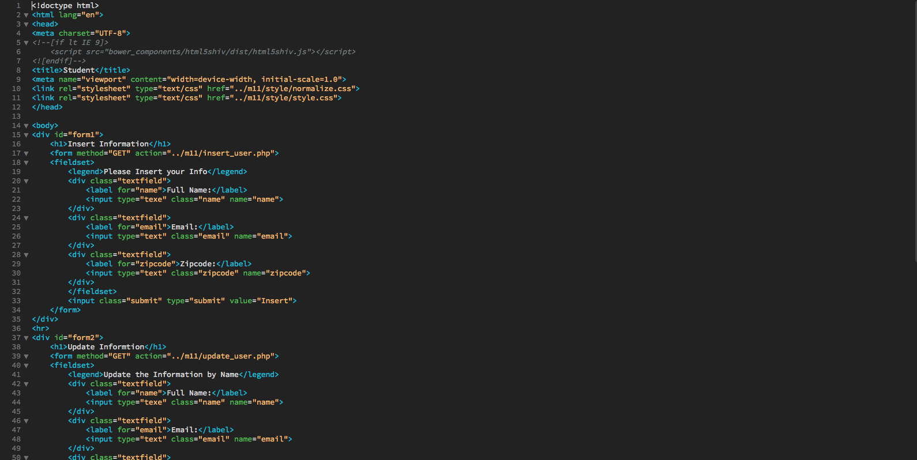Collapse the body tag fold arrow on line 14
Image resolution: width=917 pixels, height=460 pixels.
tap(26, 126)
